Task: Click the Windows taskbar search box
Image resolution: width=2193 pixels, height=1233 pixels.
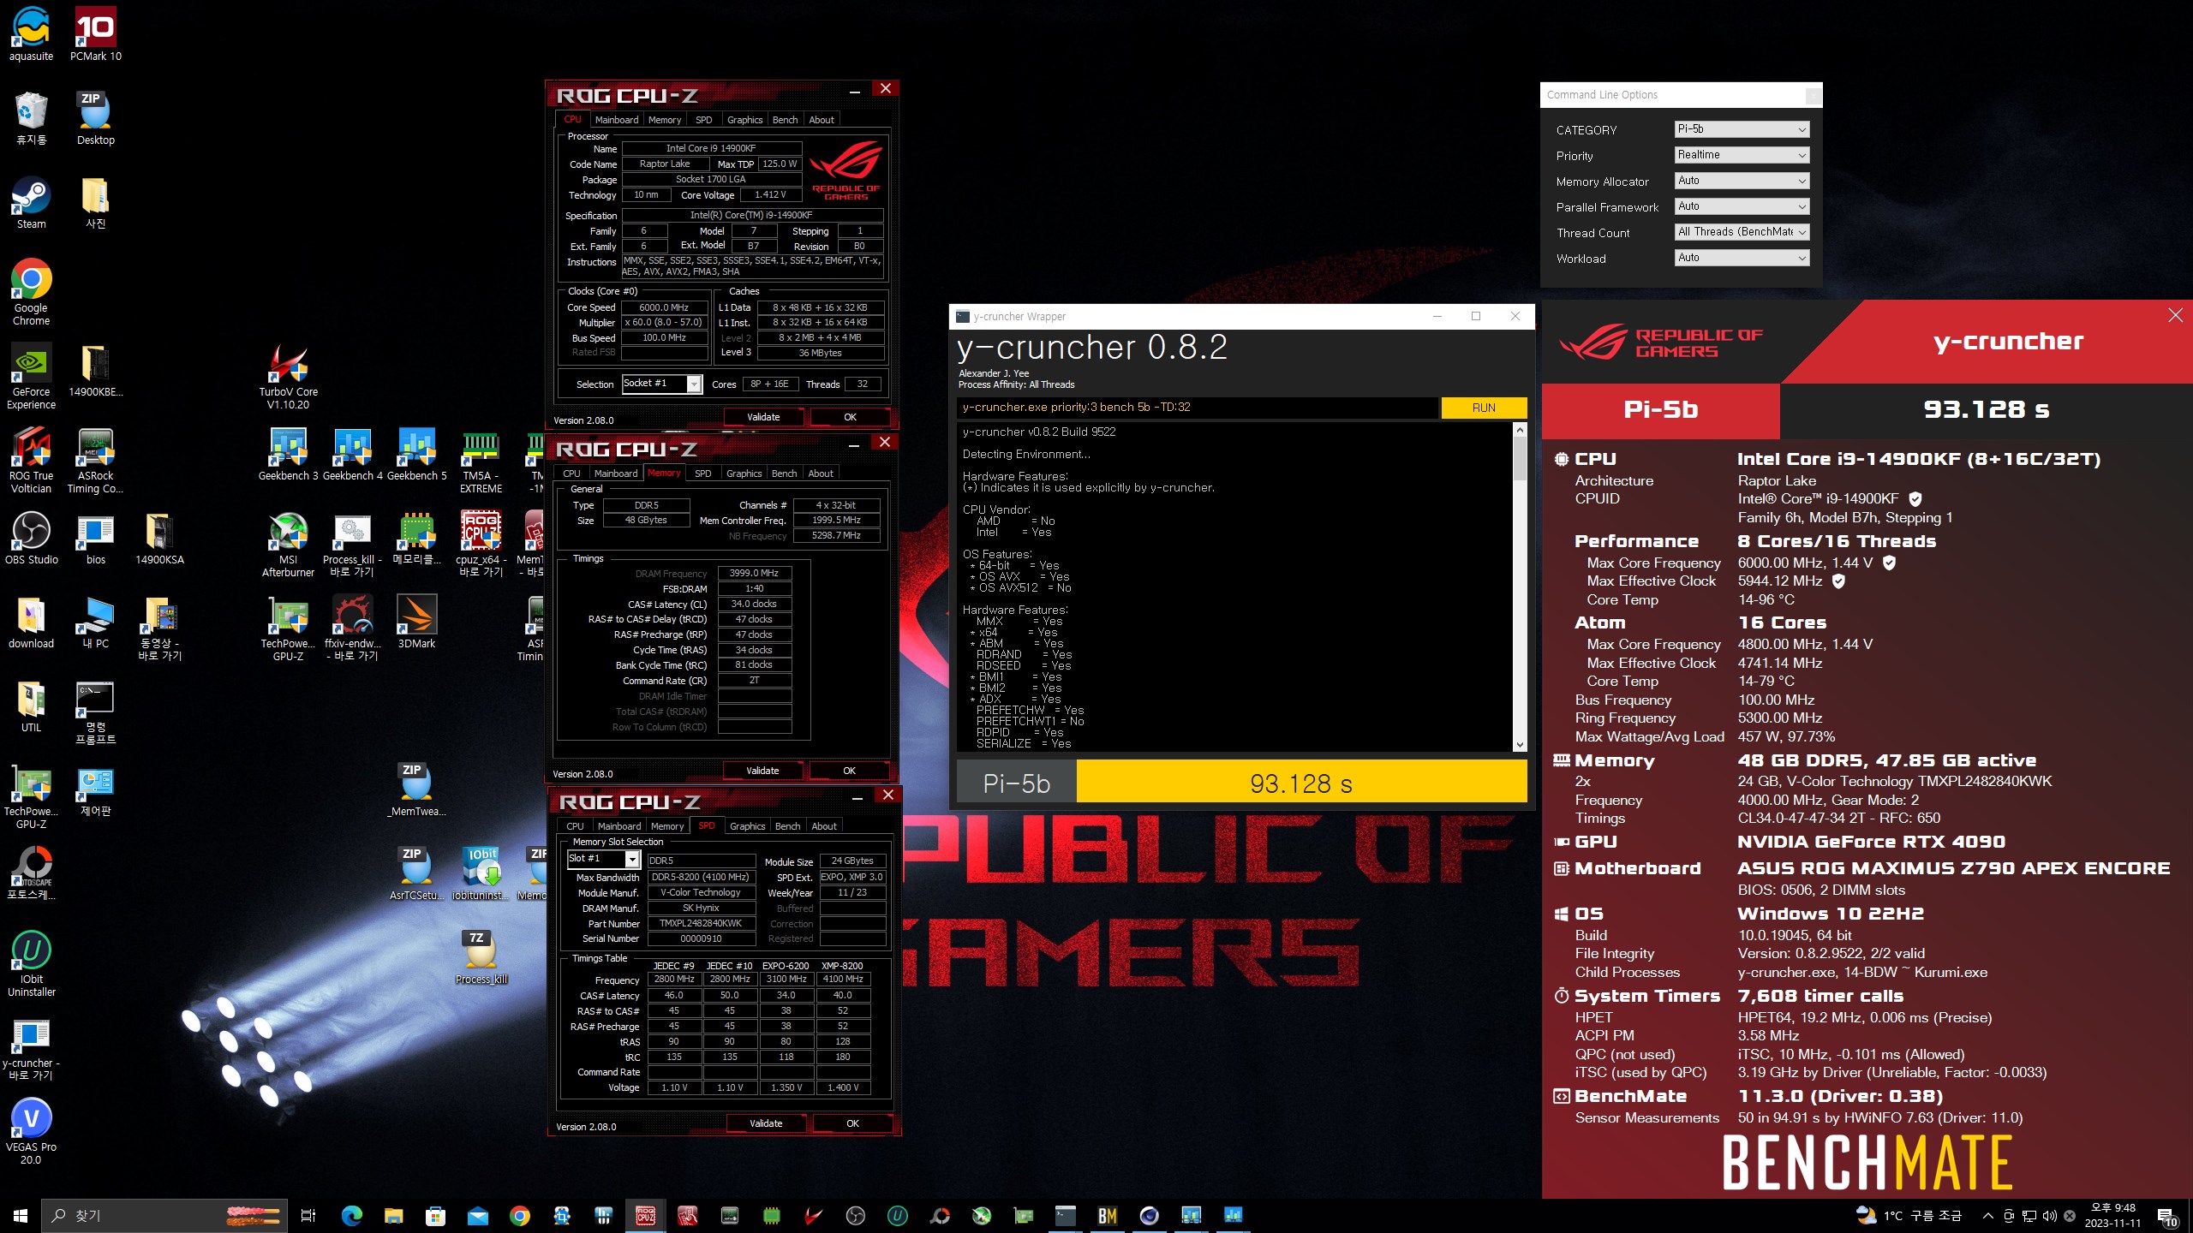Action: (x=165, y=1215)
